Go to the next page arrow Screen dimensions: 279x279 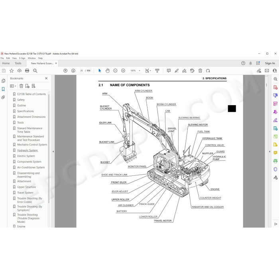point(73,71)
